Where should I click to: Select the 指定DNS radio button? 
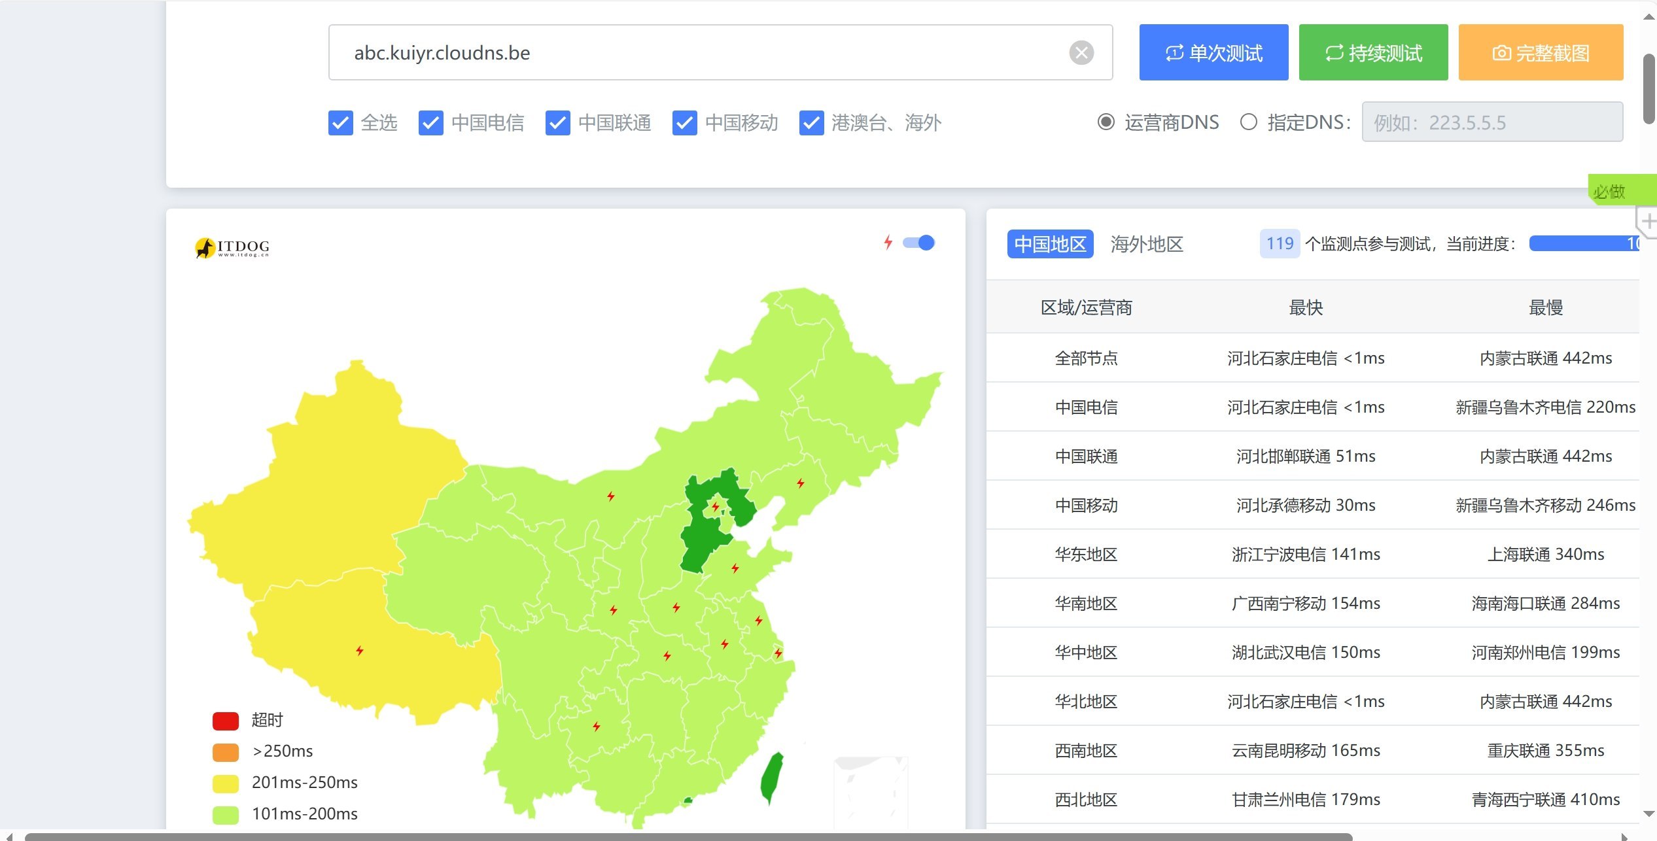pos(1248,122)
